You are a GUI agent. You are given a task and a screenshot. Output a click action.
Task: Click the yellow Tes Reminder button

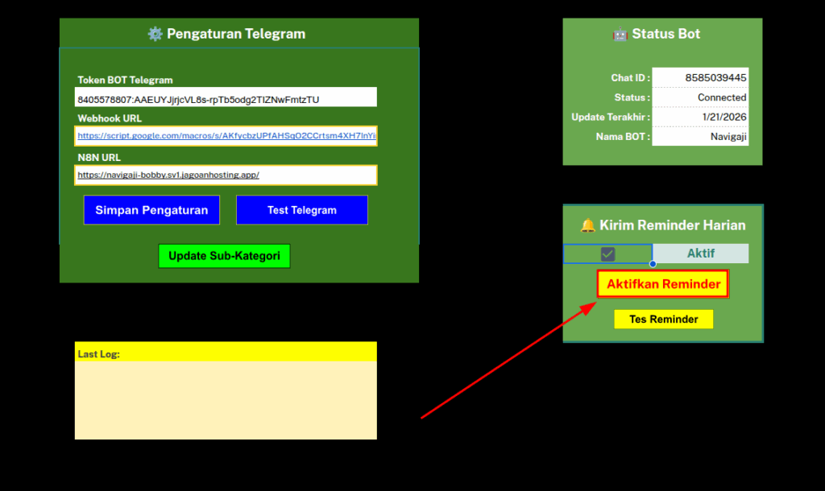pos(663,320)
